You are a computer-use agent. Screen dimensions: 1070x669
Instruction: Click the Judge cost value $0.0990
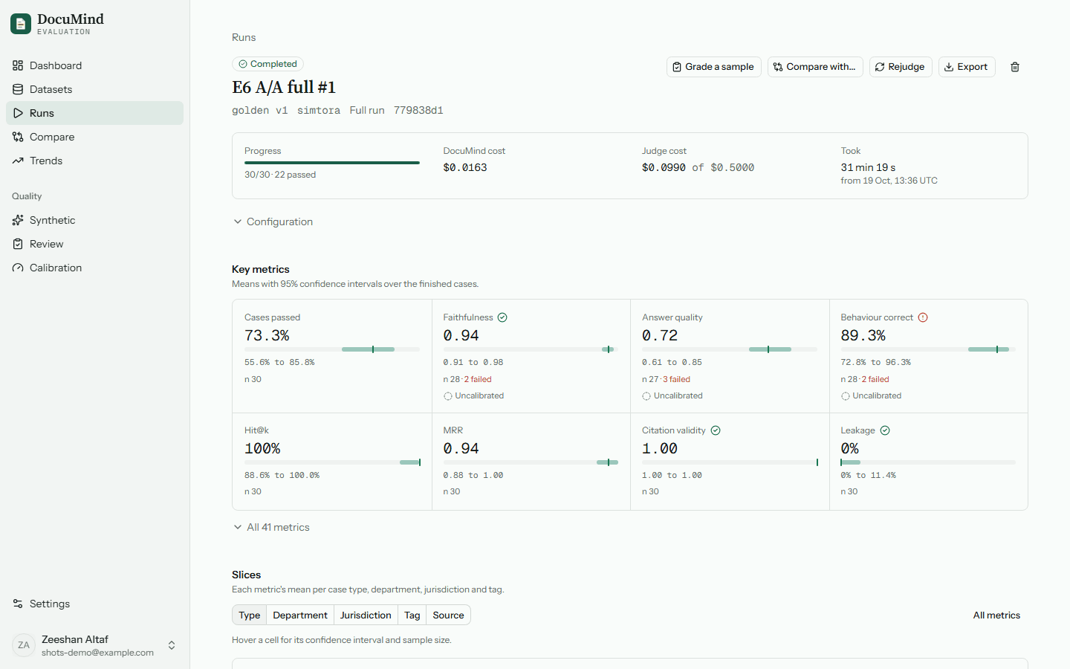[664, 167]
